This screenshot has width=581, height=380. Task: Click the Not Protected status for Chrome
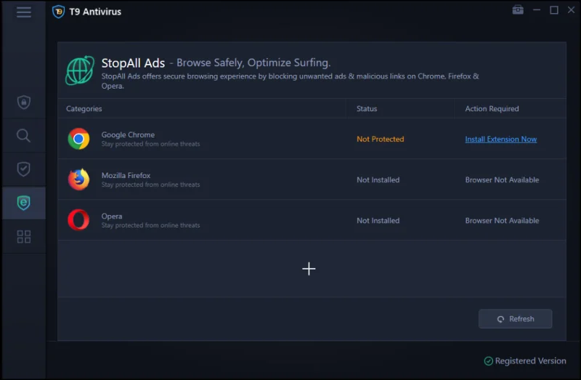click(380, 140)
